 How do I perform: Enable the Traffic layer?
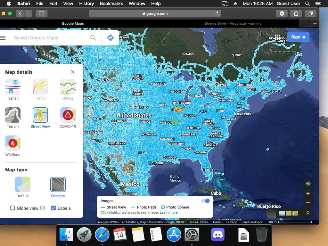click(x=40, y=90)
